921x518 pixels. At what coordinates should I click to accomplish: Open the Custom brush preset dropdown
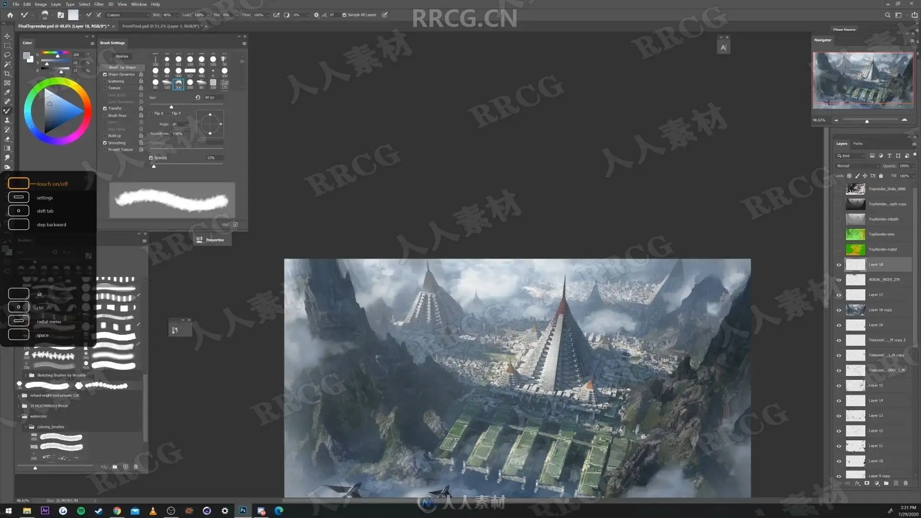tap(128, 15)
